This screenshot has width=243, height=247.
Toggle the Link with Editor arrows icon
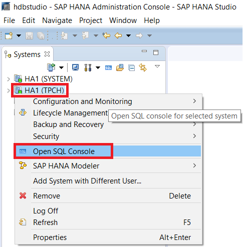(143, 67)
